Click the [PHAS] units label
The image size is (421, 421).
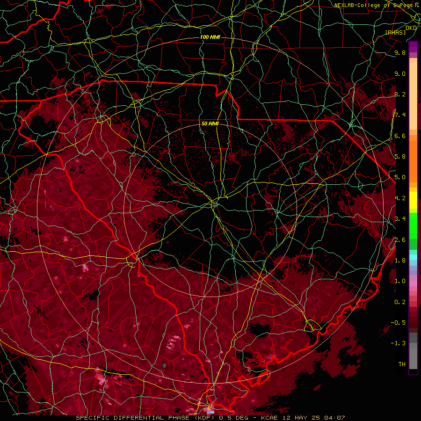coord(395,32)
